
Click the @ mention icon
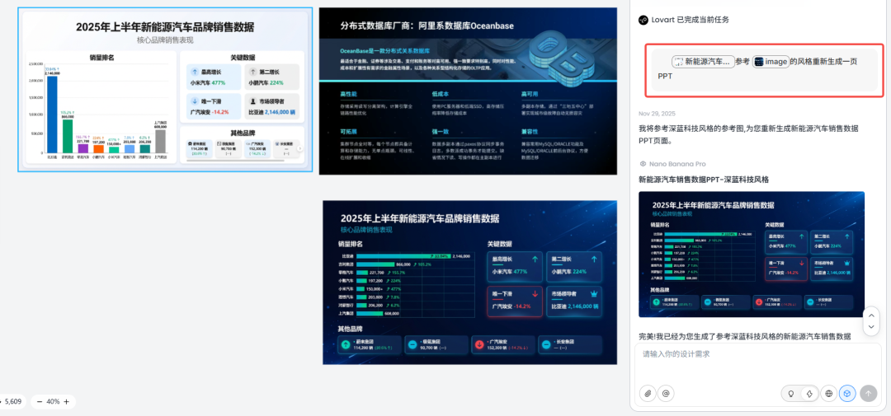pyautogui.click(x=666, y=393)
